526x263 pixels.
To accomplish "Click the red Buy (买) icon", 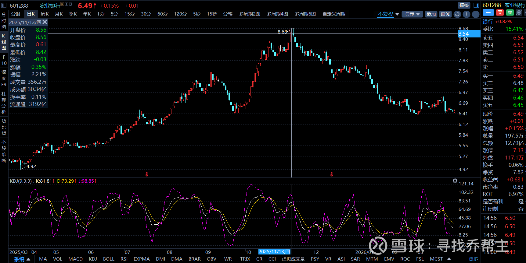I will point(500,12).
